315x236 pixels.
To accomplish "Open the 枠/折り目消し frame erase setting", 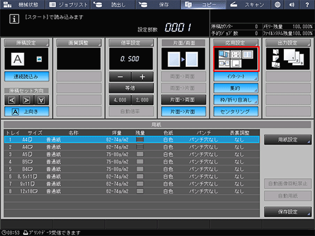I will (236, 100).
